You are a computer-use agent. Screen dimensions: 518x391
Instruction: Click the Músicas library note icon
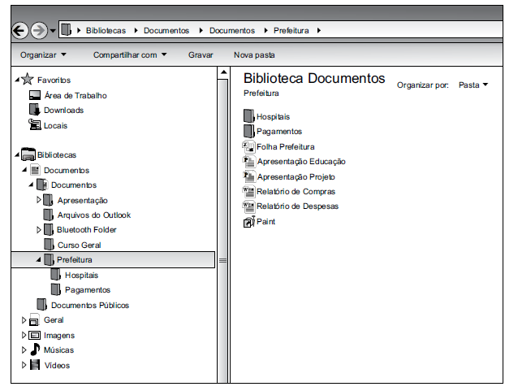[35, 350]
